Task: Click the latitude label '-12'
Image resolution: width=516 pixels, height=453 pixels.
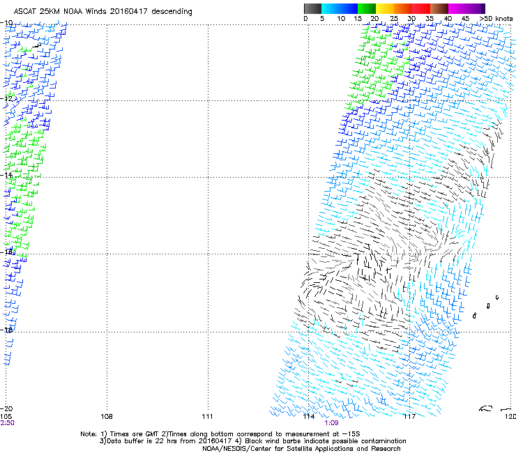Action: pyautogui.click(x=6, y=99)
